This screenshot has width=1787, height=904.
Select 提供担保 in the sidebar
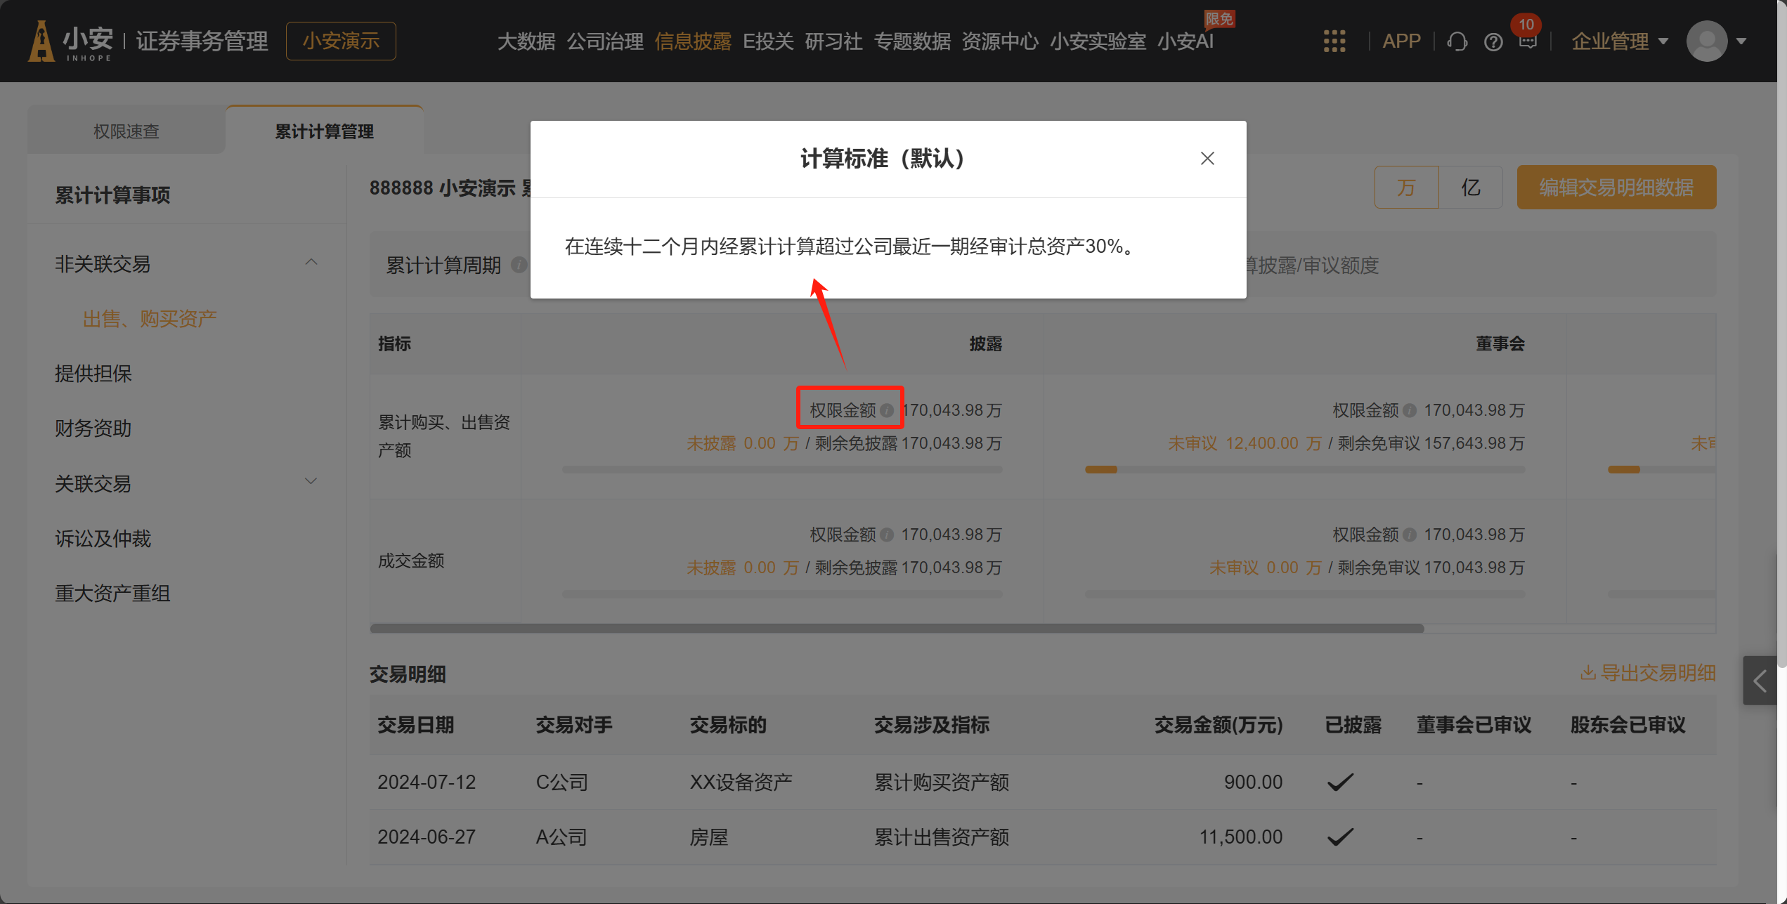[x=93, y=374]
